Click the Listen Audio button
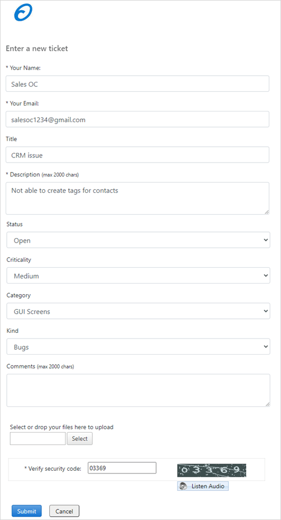Viewport: 281px width, 520px height. point(203,486)
